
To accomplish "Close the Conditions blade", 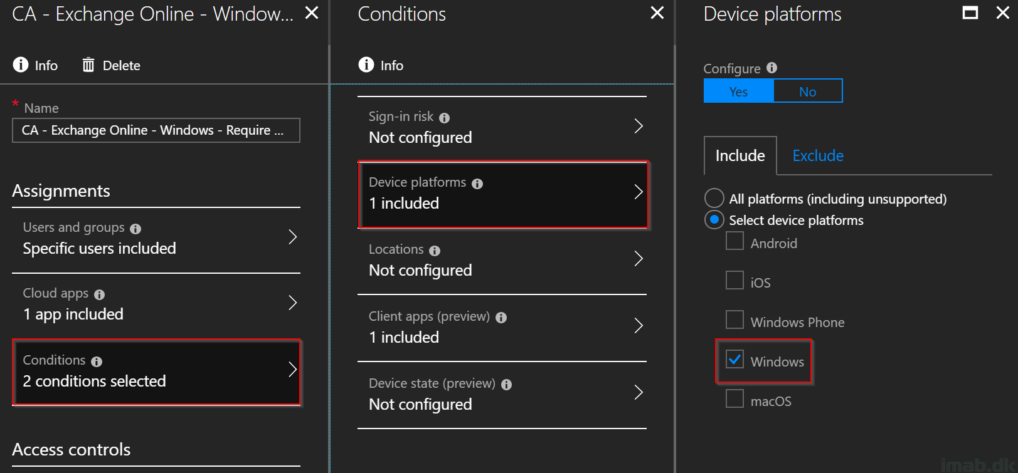I will click(657, 13).
